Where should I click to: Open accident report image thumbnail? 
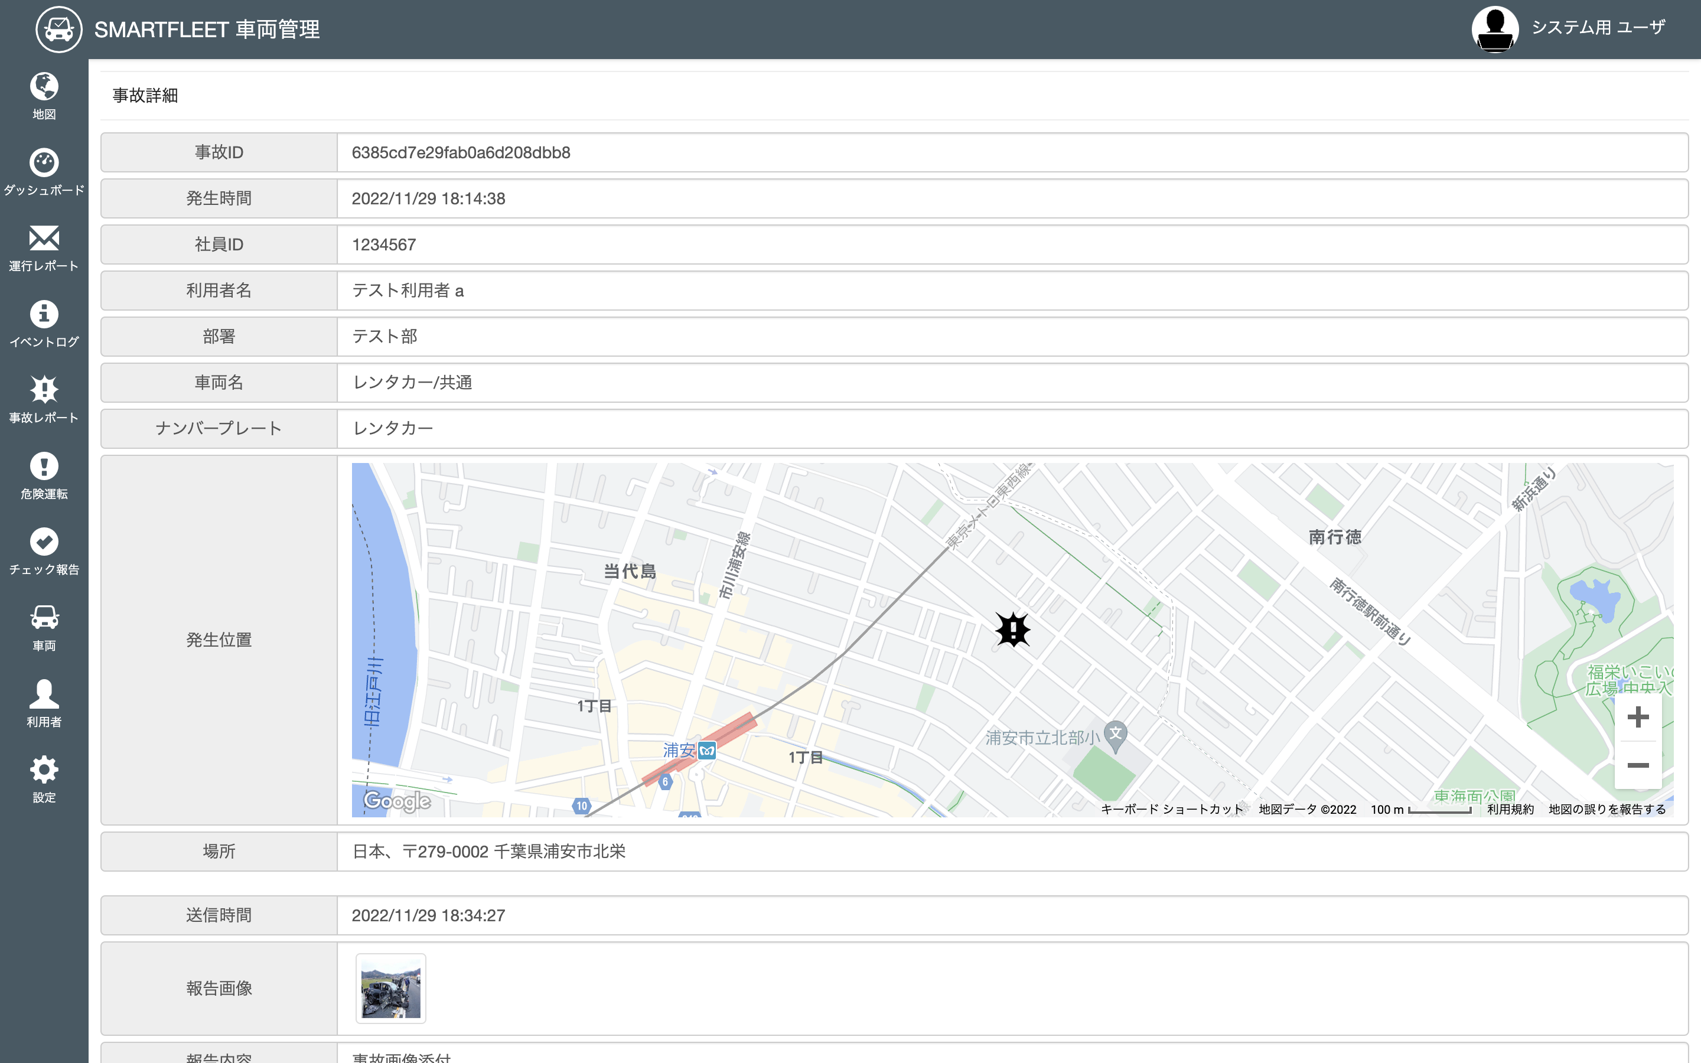391,989
